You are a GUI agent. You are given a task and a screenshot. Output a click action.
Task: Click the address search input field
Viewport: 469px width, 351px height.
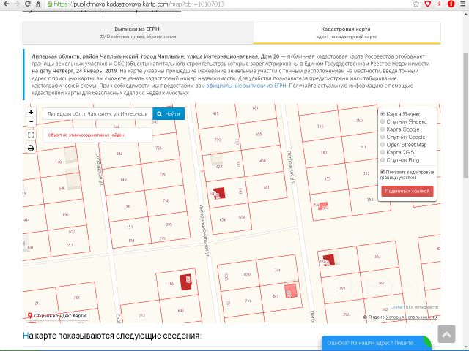[x=97, y=114]
